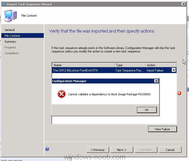Click the wizard title bar icon
189x161 pixels.
(x=4, y=4)
